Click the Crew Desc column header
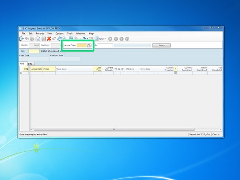This screenshot has width=240, height=180. pos(149,69)
